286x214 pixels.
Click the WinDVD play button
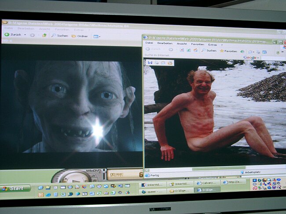pos(75,181)
